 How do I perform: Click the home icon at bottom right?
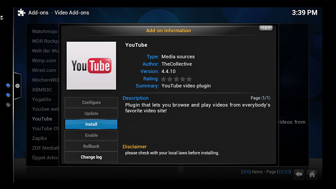tap(312, 174)
